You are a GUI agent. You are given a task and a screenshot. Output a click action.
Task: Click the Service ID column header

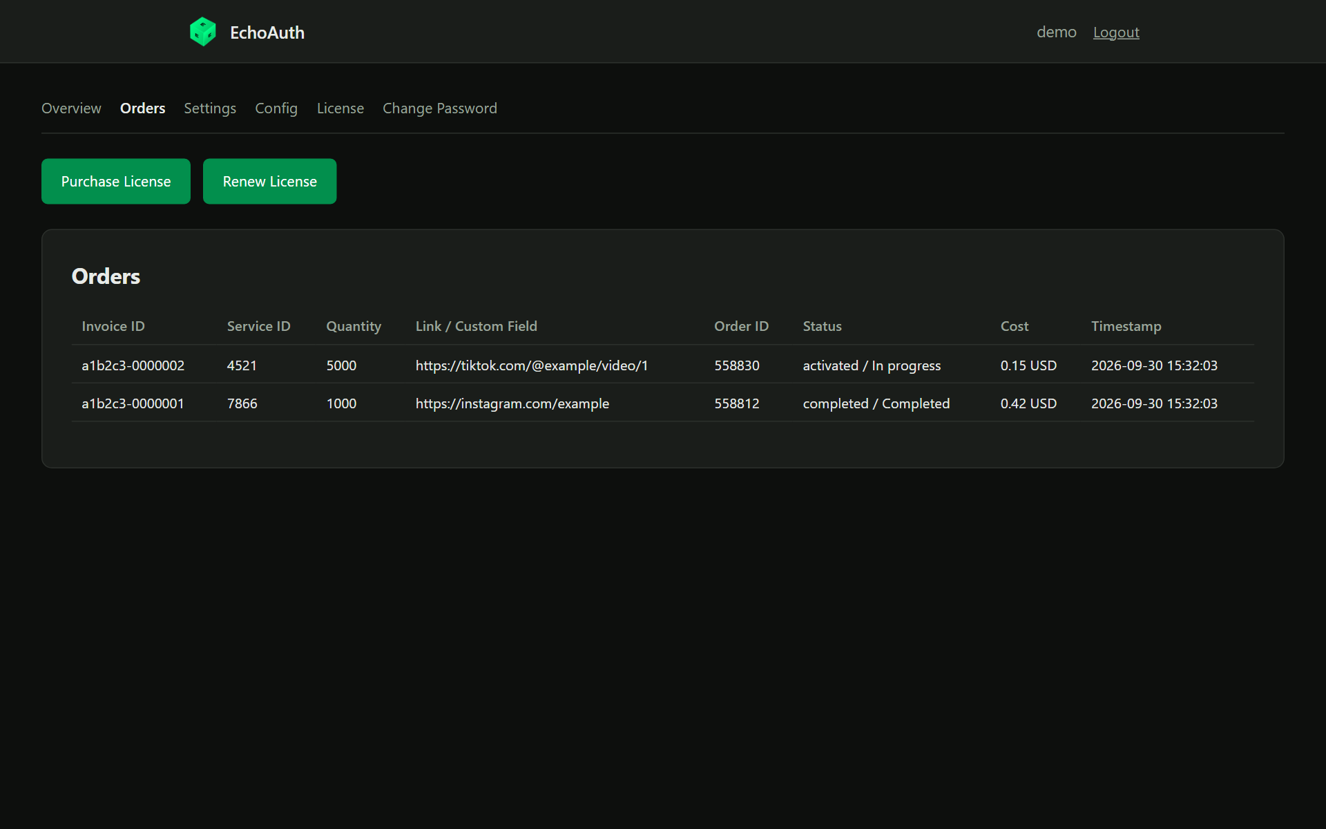(x=259, y=326)
